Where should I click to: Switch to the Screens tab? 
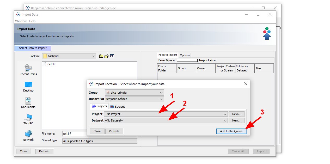click(118, 106)
